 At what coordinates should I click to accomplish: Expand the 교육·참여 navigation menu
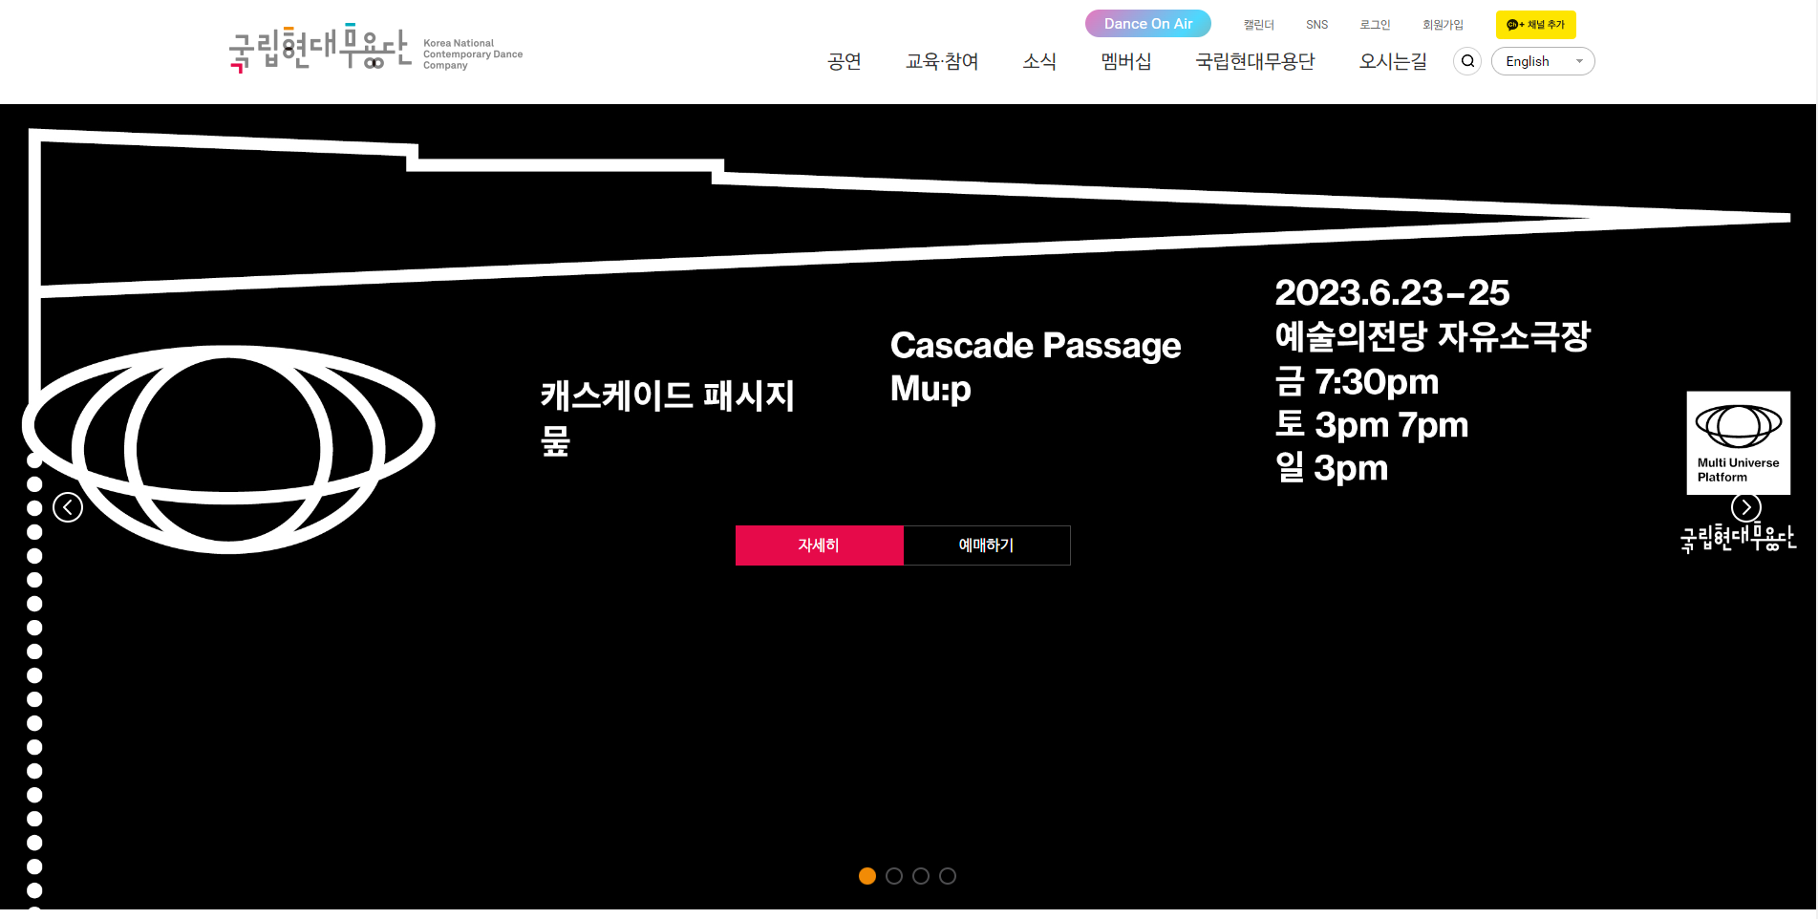(x=942, y=61)
